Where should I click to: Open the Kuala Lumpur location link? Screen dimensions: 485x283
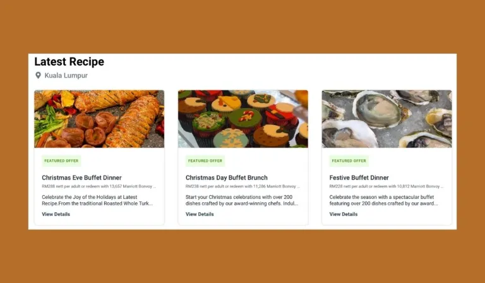click(66, 75)
